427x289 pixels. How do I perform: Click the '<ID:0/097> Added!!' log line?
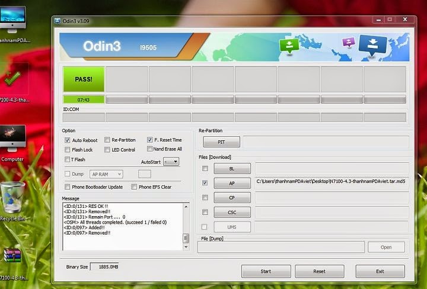[x=84, y=227]
